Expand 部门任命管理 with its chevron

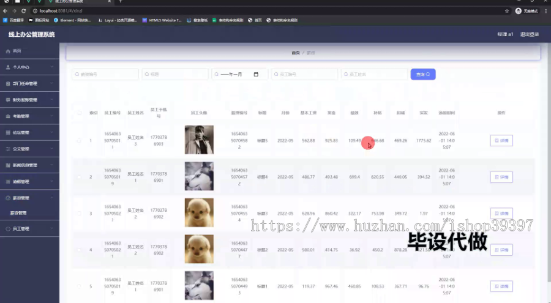[x=51, y=83]
